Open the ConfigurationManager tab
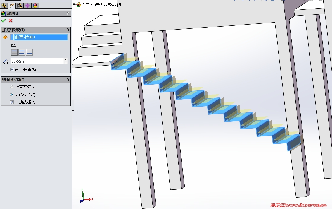332x209 pixels. (x=20, y=6)
